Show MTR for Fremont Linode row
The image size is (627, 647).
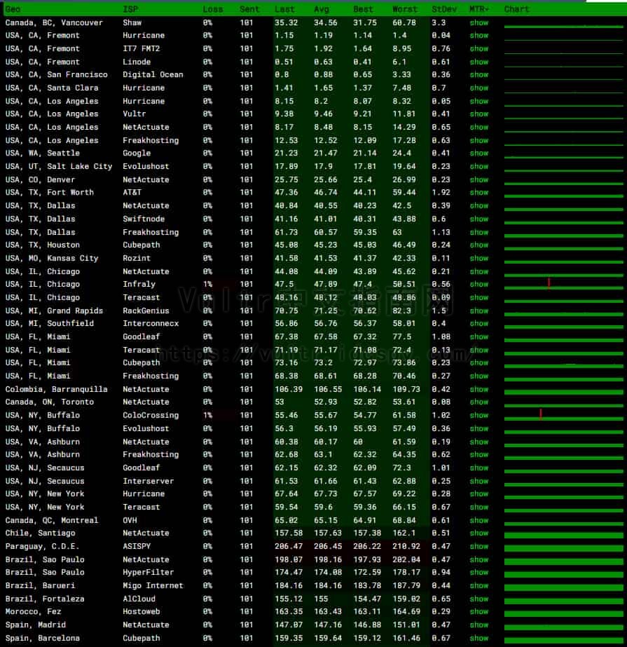(x=479, y=62)
